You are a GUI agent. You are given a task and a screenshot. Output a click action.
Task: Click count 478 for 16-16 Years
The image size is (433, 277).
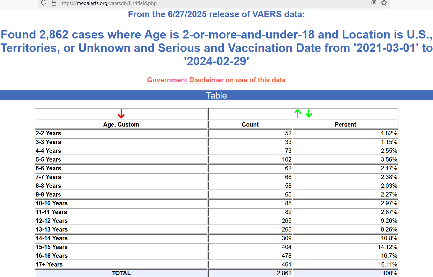pos(287,256)
